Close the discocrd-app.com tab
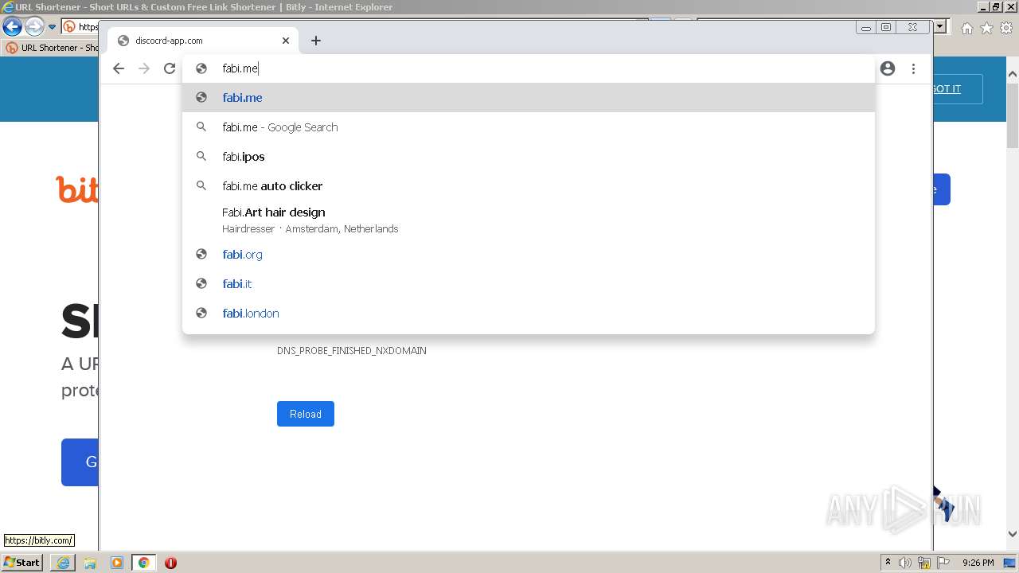Screen dimensions: 1019x573 pos(286,41)
